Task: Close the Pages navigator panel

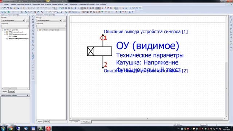Action: pos(29,15)
